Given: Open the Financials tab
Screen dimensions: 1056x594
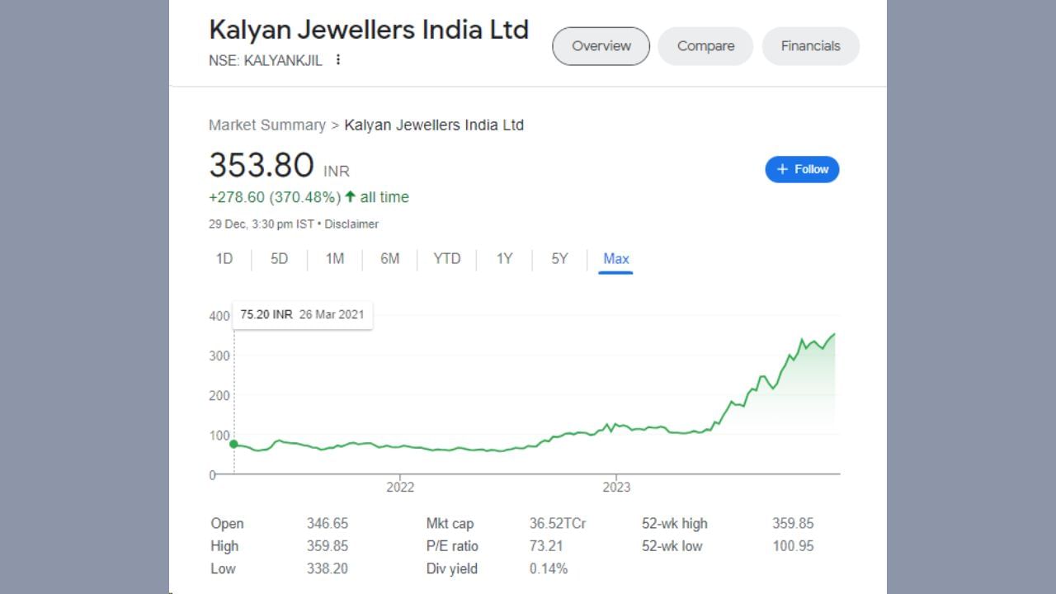Looking at the screenshot, I should click(x=810, y=46).
